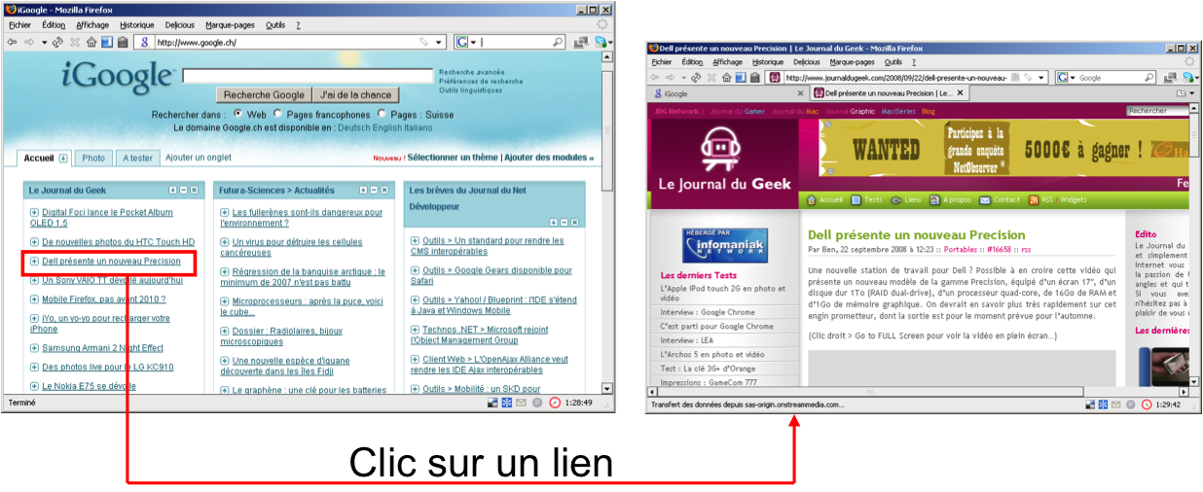The image size is (1203, 492).
Task: Click the Recherche Google button
Action: (264, 95)
